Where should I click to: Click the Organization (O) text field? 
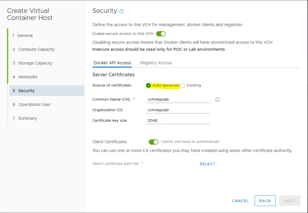178,110
